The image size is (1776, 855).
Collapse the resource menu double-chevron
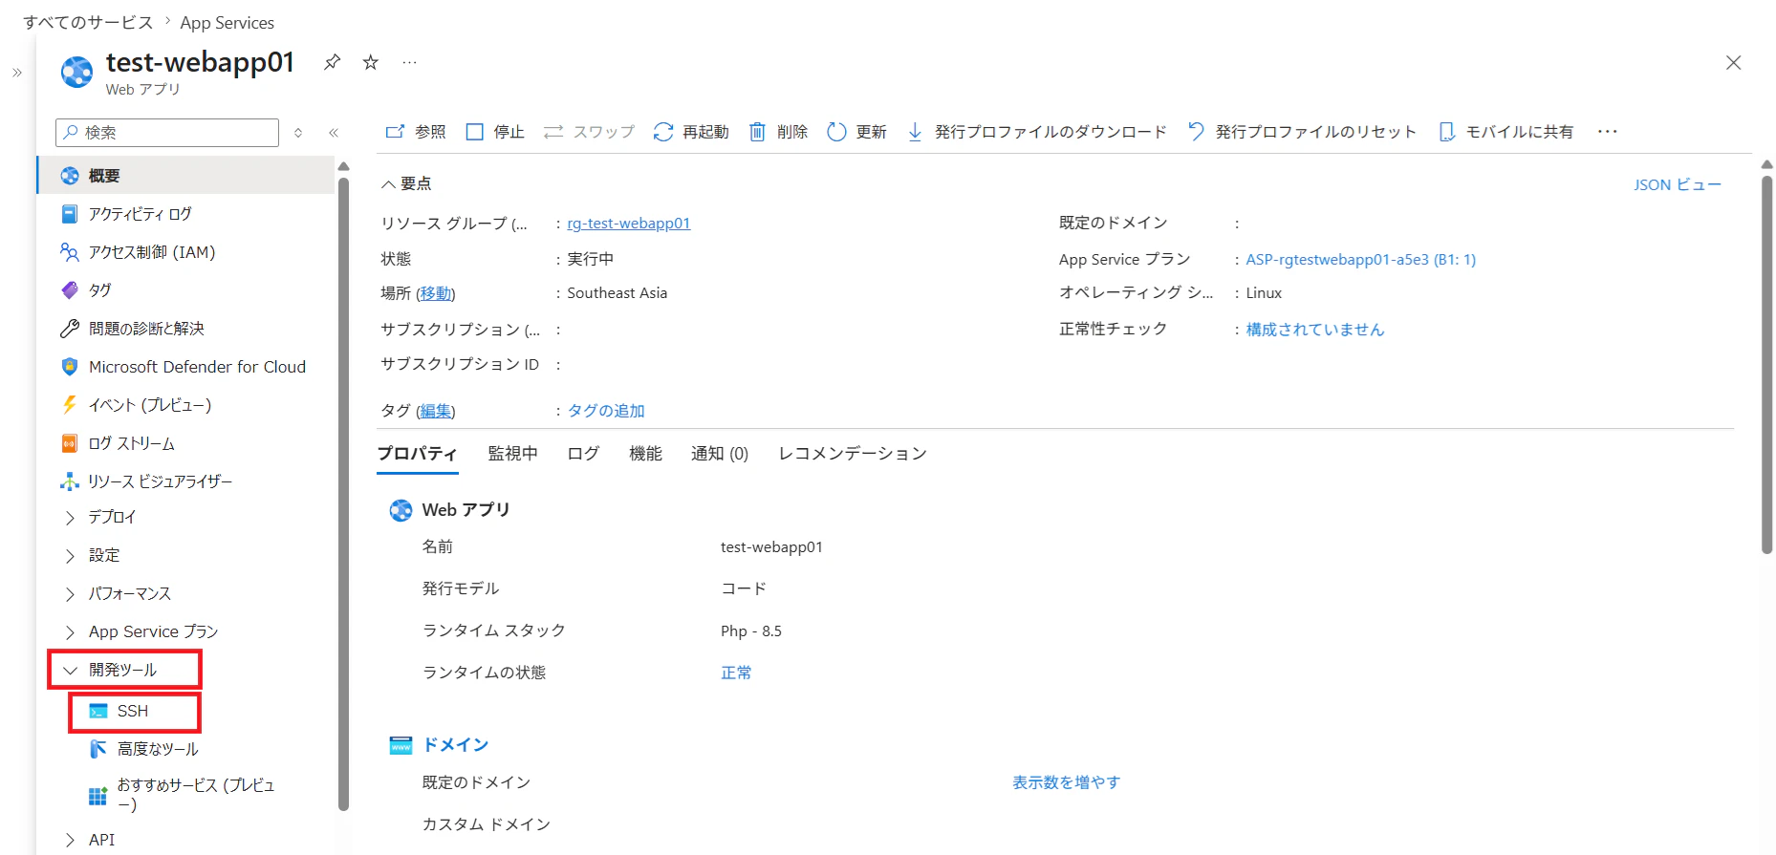pos(334,133)
